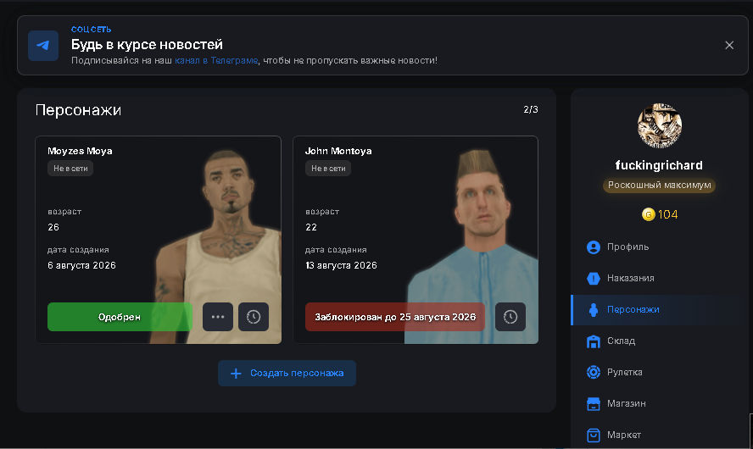Click Moyzes Moya's Не в сети status
753x449 pixels.
point(70,169)
